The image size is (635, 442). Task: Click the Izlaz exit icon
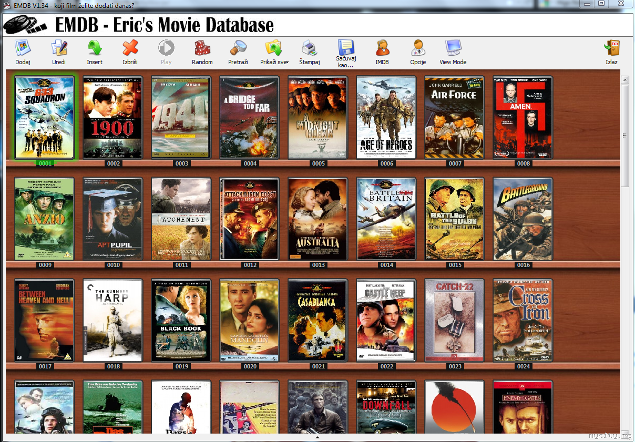coord(611,48)
